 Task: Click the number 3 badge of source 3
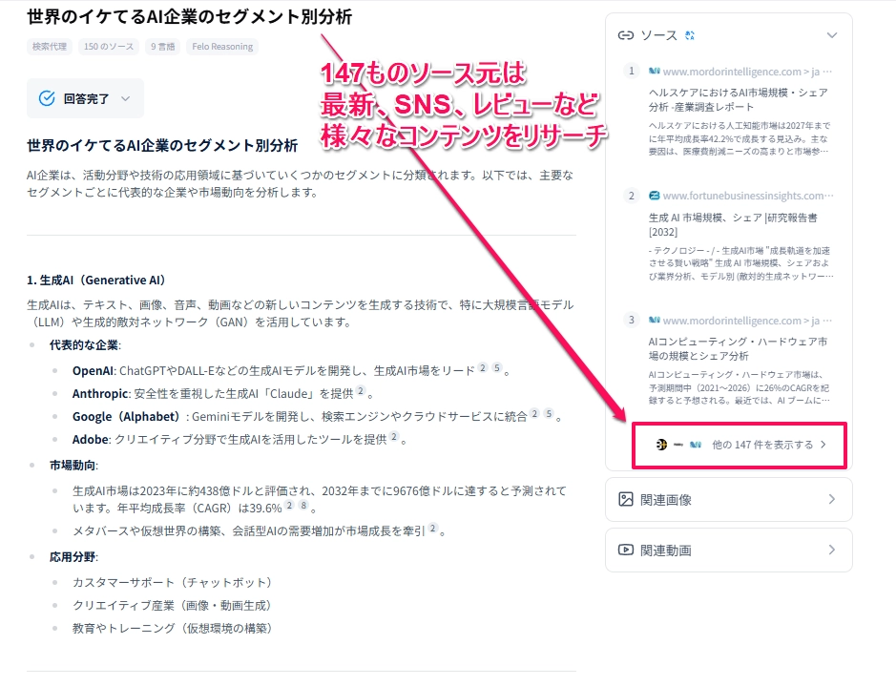point(631,320)
